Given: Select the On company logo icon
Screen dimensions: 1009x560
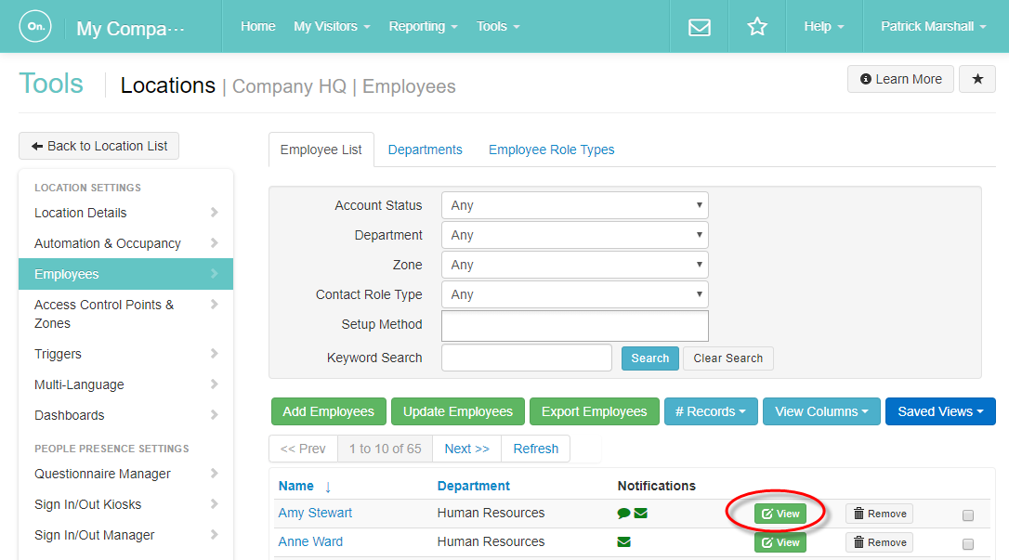Looking at the screenshot, I should click(x=34, y=26).
